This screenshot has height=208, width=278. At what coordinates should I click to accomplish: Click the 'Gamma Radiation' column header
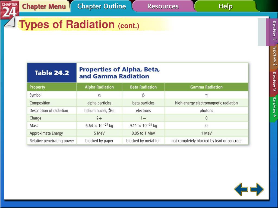pyautogui.click(x=206, y=87)
